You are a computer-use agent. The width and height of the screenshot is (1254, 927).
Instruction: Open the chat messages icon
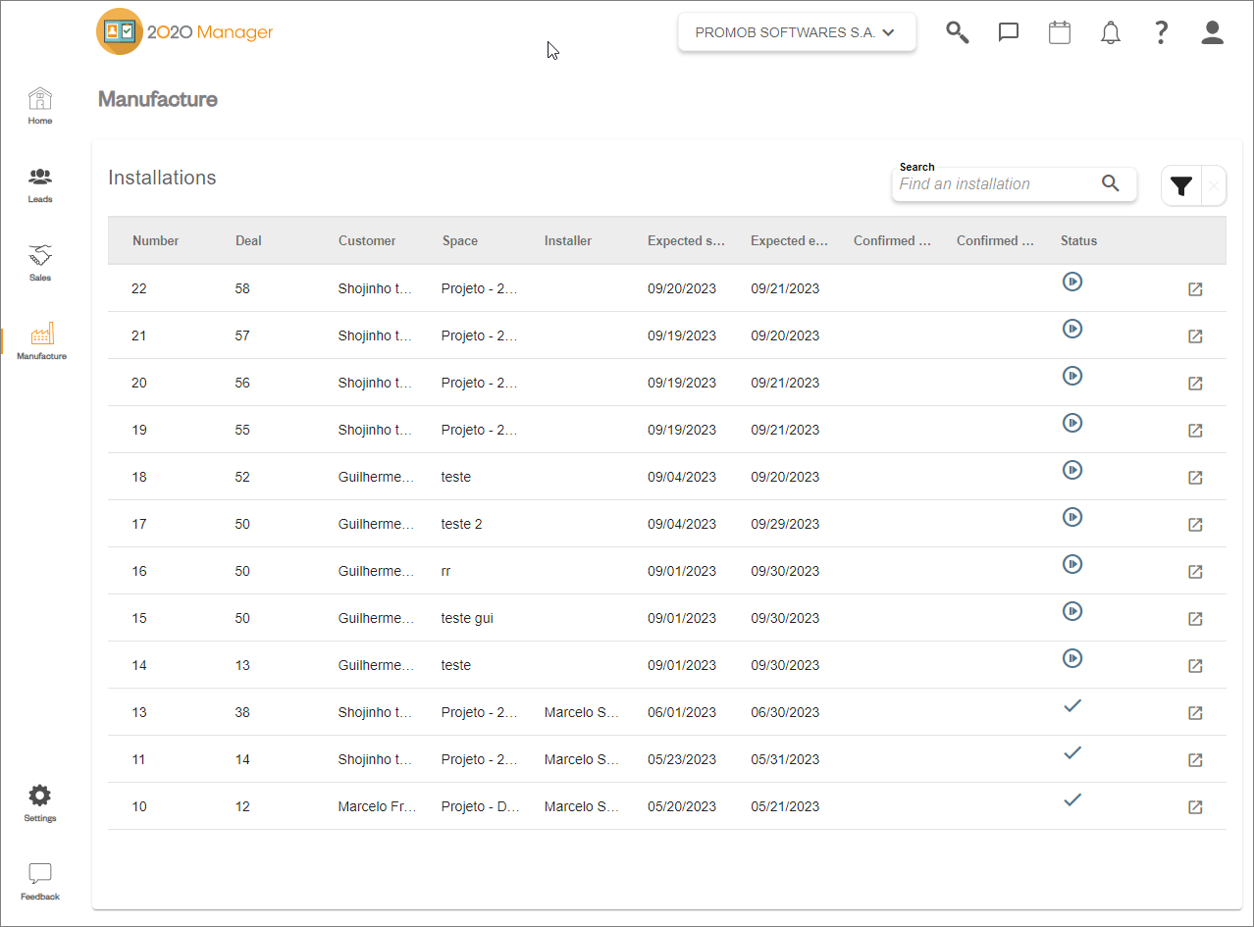click(1009, 32)
